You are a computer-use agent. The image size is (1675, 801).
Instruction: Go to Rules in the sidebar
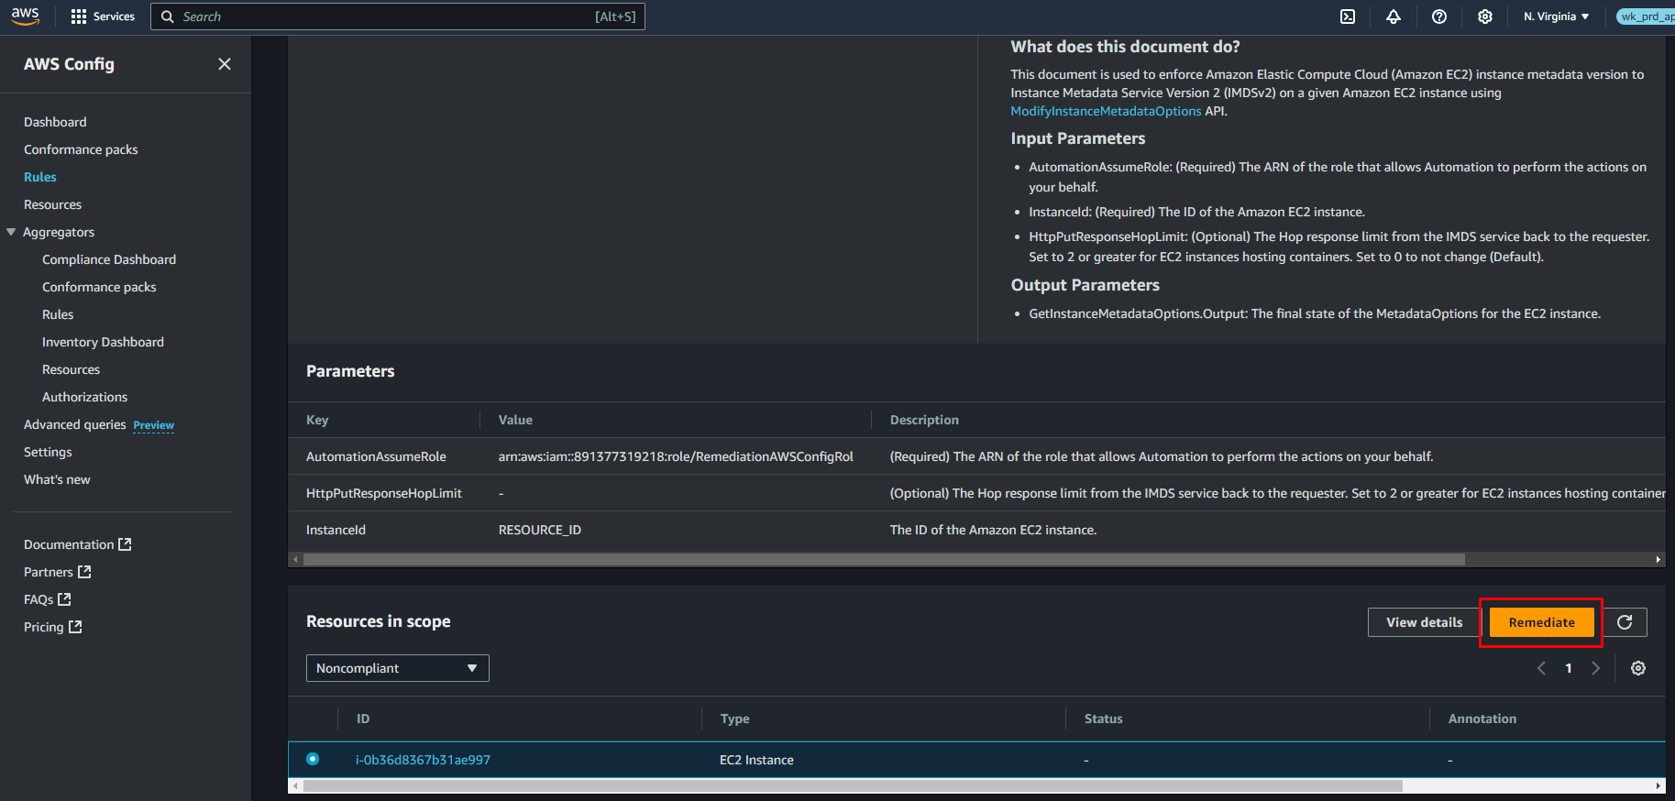[40, 177]
